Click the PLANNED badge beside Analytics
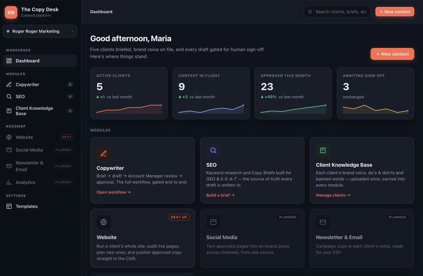 (x=63, y=182)
